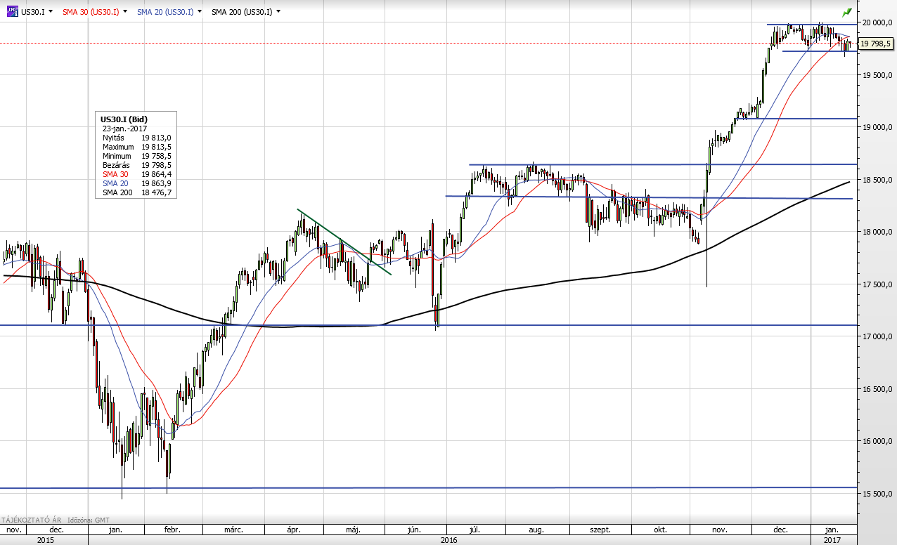Click the 18 500,0 price axis label
The width and height of the screenshot is (897, 545).
[x=879, y=180]
